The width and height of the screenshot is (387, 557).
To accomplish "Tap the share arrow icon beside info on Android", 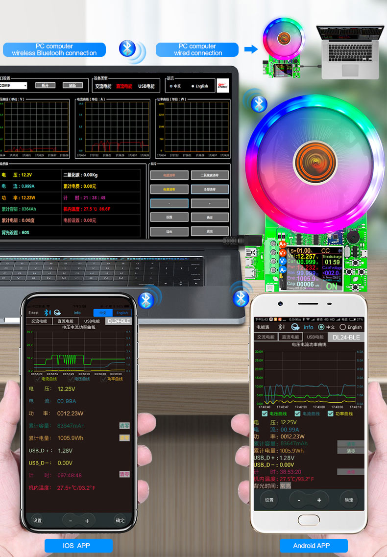I will [295, 327].
